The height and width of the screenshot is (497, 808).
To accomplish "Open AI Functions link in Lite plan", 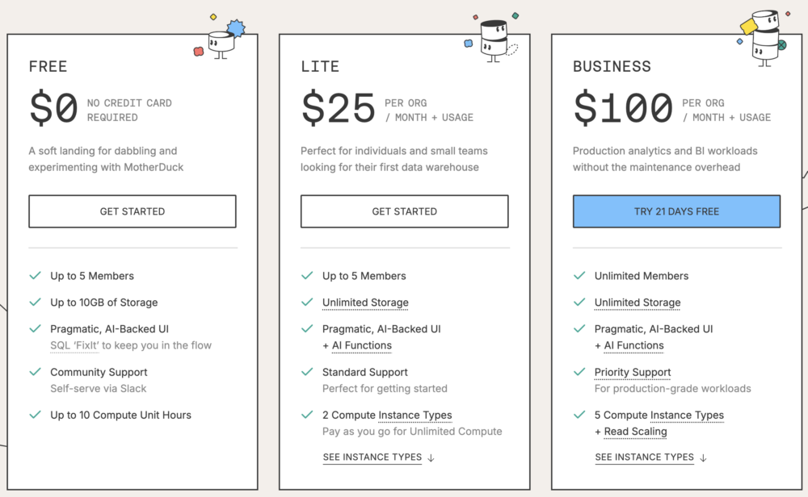I will [x=362, y=345].
